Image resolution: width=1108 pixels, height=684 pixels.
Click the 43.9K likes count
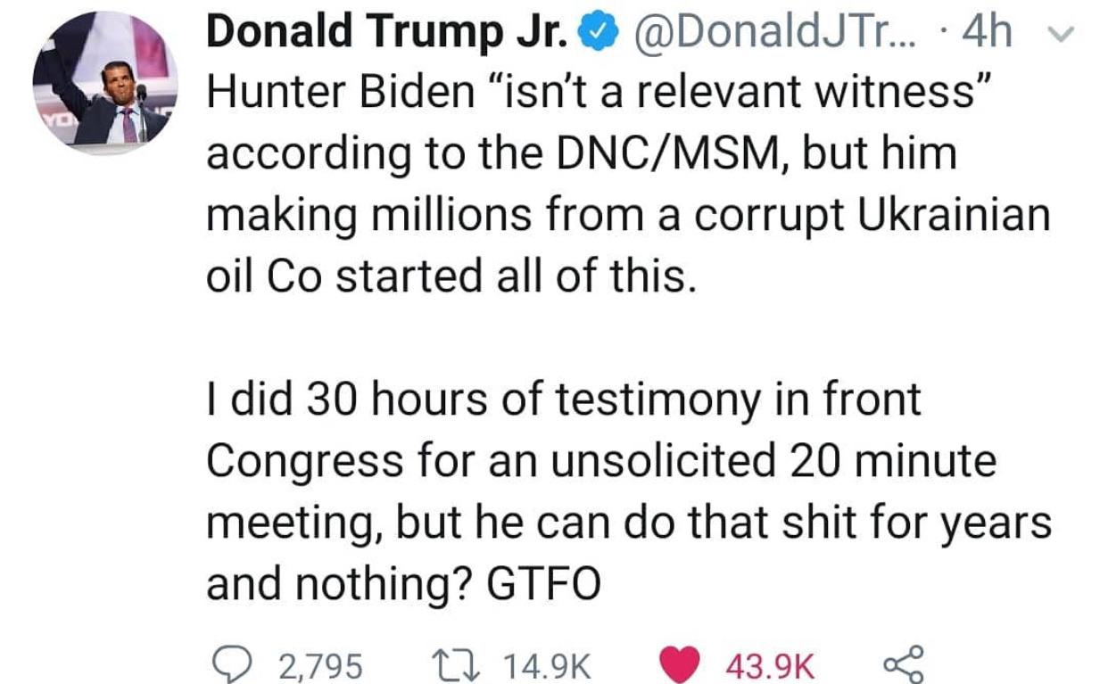click(x=769, y=664)
